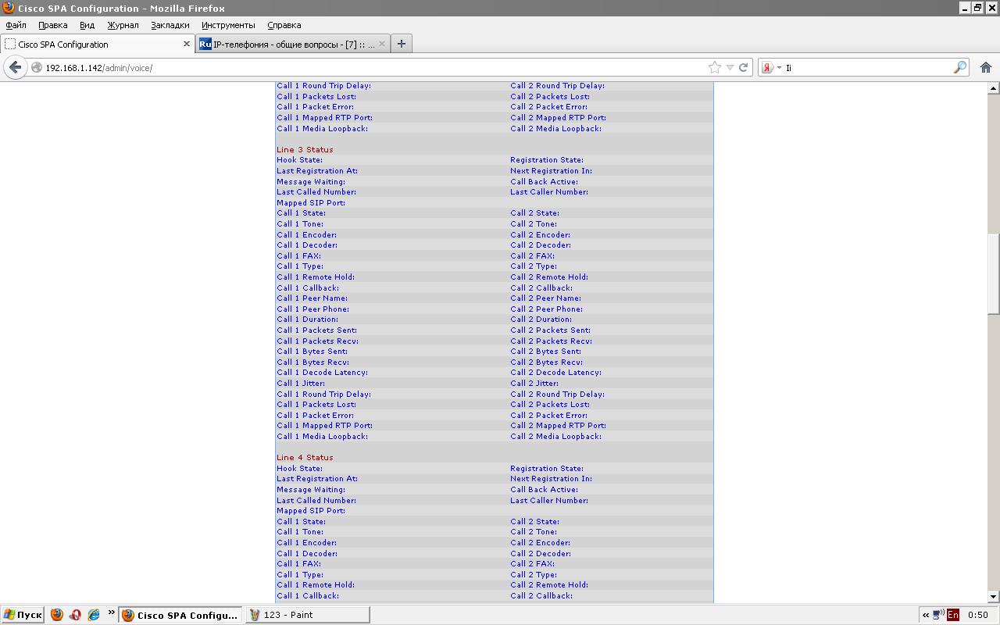The image size is (1000, 625).
Task: Click the network tray icon
Action: pos(938,615)
